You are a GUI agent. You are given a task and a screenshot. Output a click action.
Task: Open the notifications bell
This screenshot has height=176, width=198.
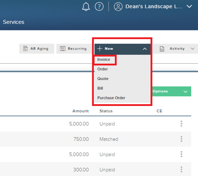tap(86, 6)
